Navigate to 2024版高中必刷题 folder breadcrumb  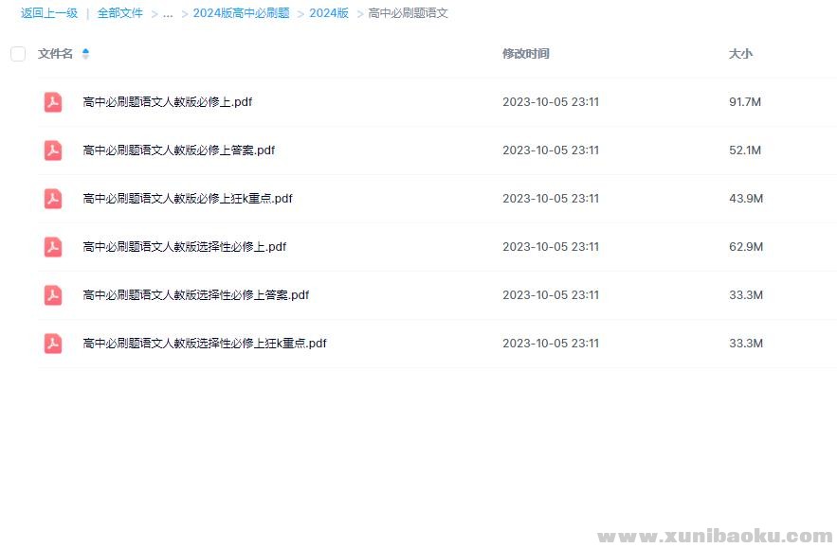click(241, 13)
